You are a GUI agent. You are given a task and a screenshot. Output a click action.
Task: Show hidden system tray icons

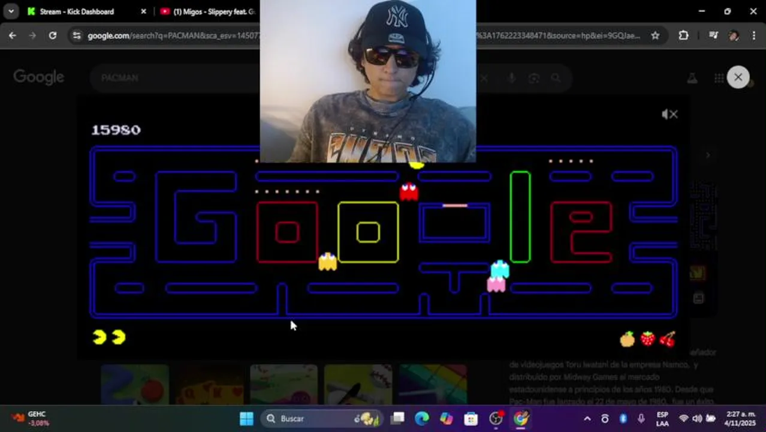coord(587,418)
